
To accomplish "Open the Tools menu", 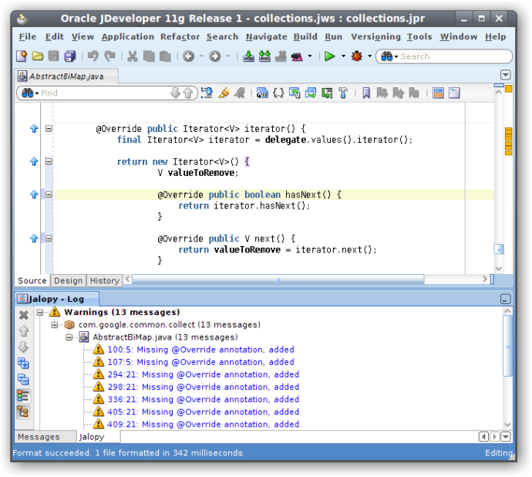I will pyautogui.click(x=419, y=37).
